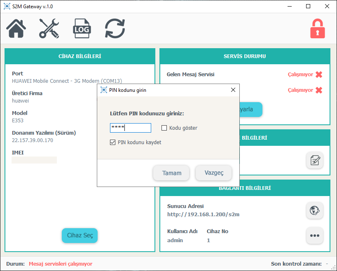The width and height of the screenshot is (337, 271).
Task: Click red X beside Gelen Mesaj Servisi
Action: [x=319, y=75]
